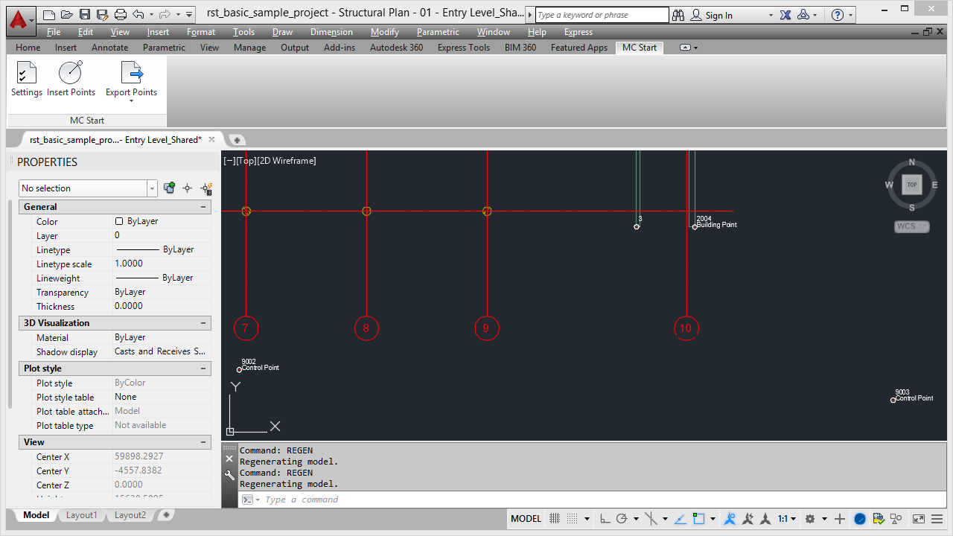This screenshot has width=953, height=536.
Task: Click the Save As icon
Action: coord(102,14)
